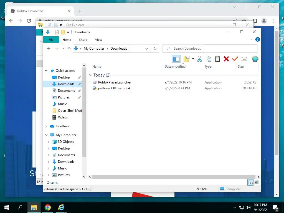Open Documents under Quick access

(x=66, y=91)
